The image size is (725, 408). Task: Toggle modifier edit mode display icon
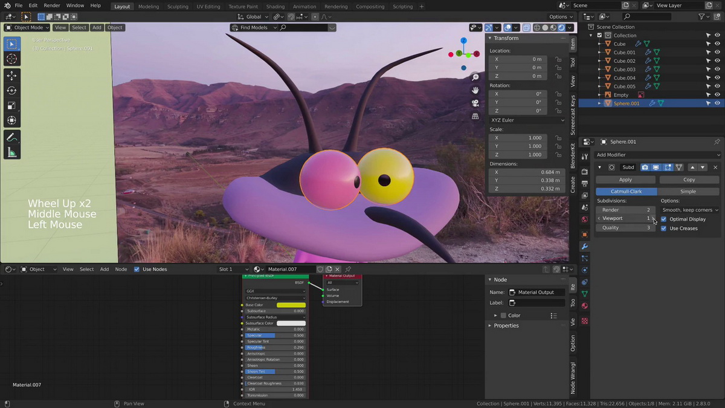(668, 167)
